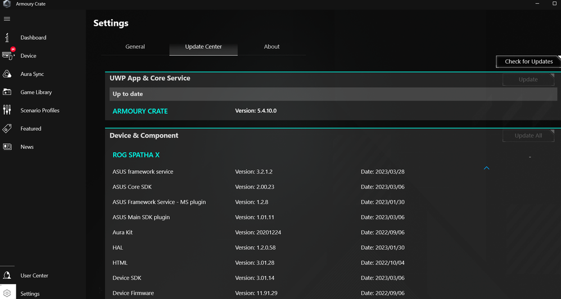The height and width of the screenshot is (299, 561).
Task: Click the Settings gear icon
Action: (x=7, y=293)
